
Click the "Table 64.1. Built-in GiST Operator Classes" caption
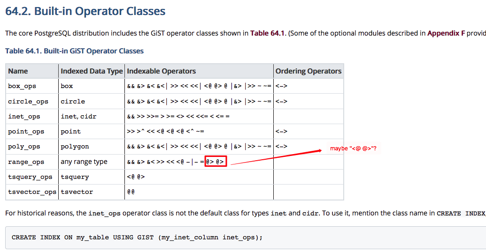pos(74,51)
